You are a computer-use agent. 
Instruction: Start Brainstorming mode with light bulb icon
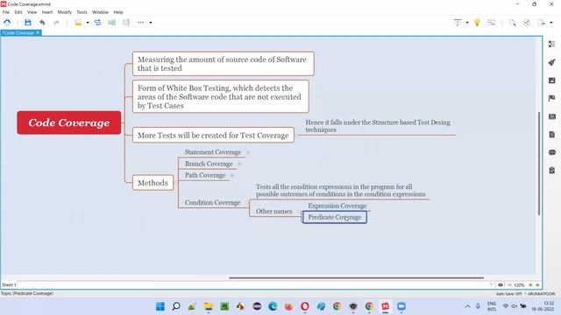(477, 23)
